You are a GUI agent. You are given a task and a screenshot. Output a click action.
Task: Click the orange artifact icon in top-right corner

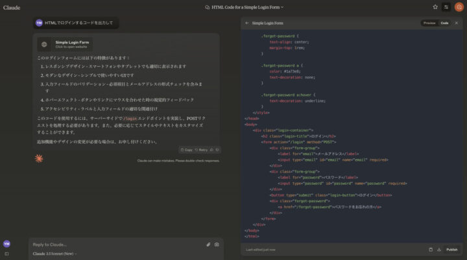pyautogui.click(x=459, y=7)
